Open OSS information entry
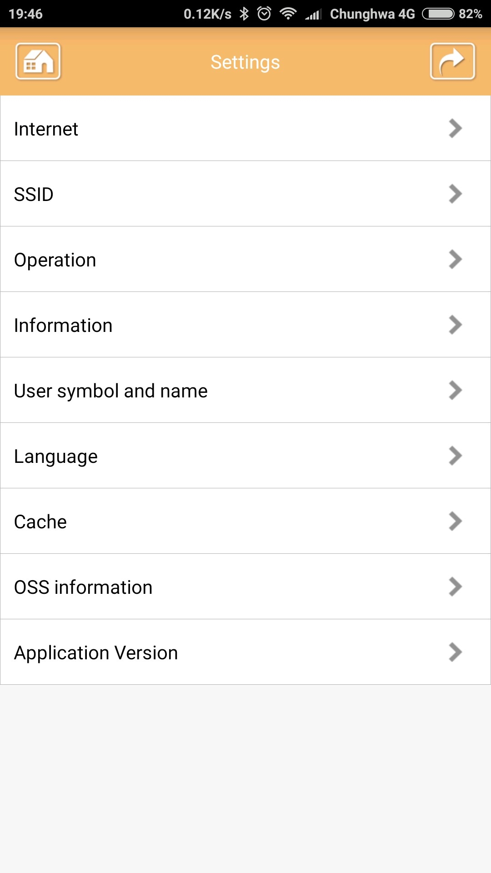The width and height of the screenshot is (491, 873). click(x=245, y=587)
